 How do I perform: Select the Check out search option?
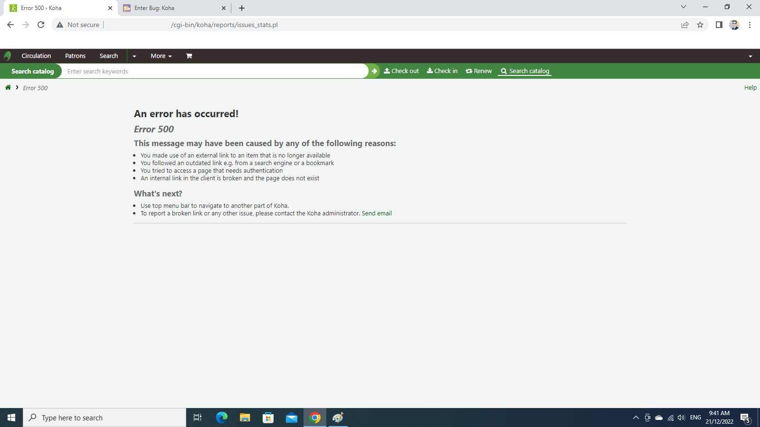point(401,71)
